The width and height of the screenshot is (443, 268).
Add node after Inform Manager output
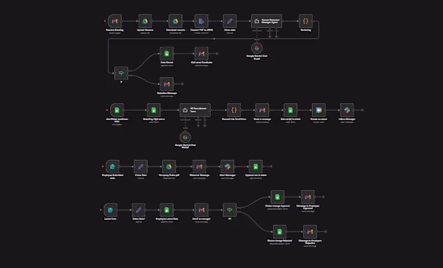(363, 110)
